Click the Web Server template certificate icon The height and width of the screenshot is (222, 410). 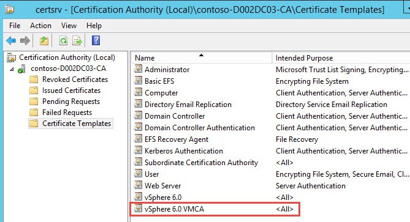(138, 185)
